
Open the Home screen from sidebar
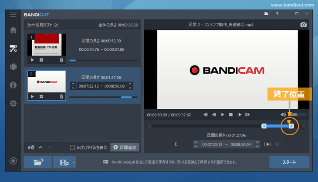(13, 30)
